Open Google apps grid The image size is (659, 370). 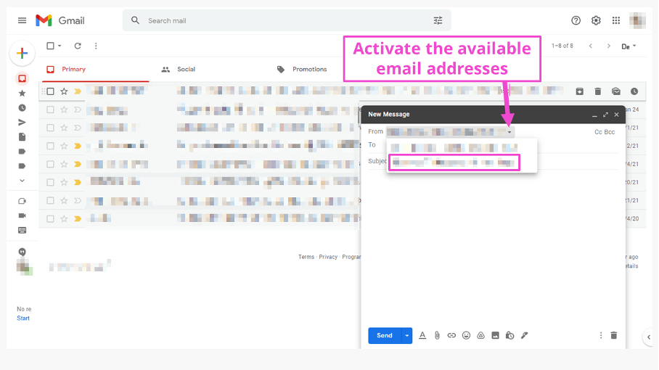(x=616, y=20)
